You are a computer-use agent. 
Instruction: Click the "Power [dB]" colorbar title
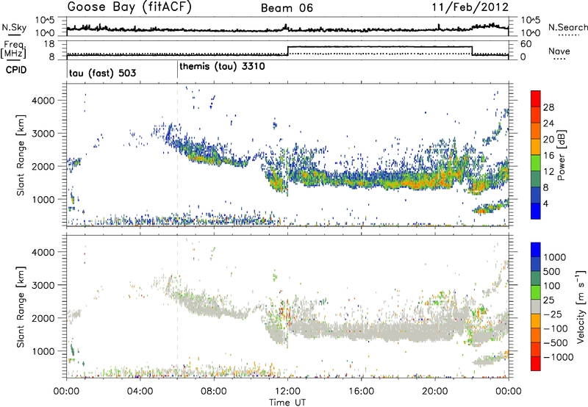561,155
